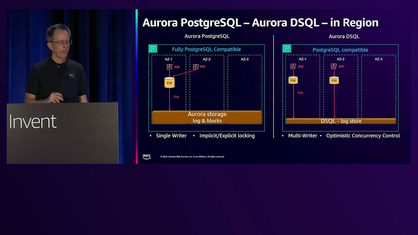418x235 pixels.
Task: Select the AZ-1 application icon in the Aurora PostgreSQL diagram
Action: point(170,67)
